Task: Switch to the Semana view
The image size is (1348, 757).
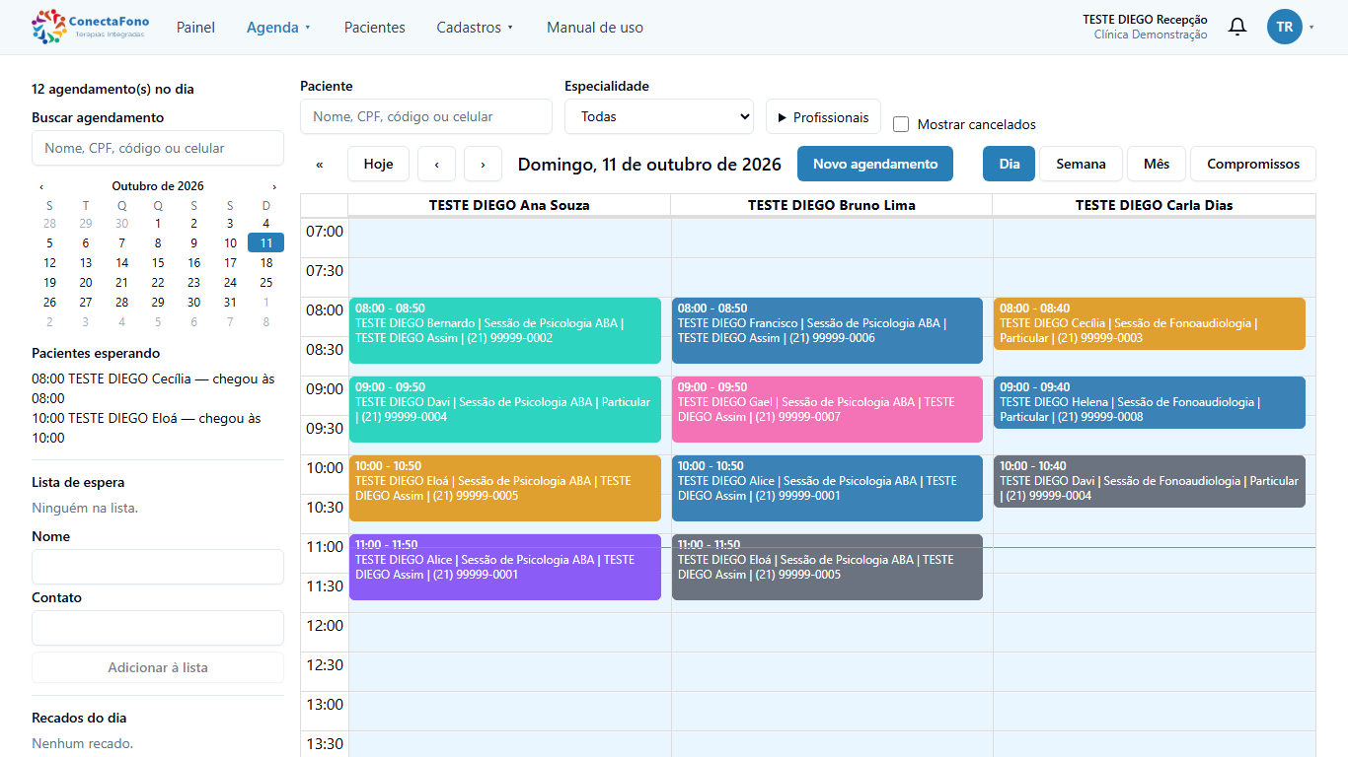Action: (x=1081, y=164)
